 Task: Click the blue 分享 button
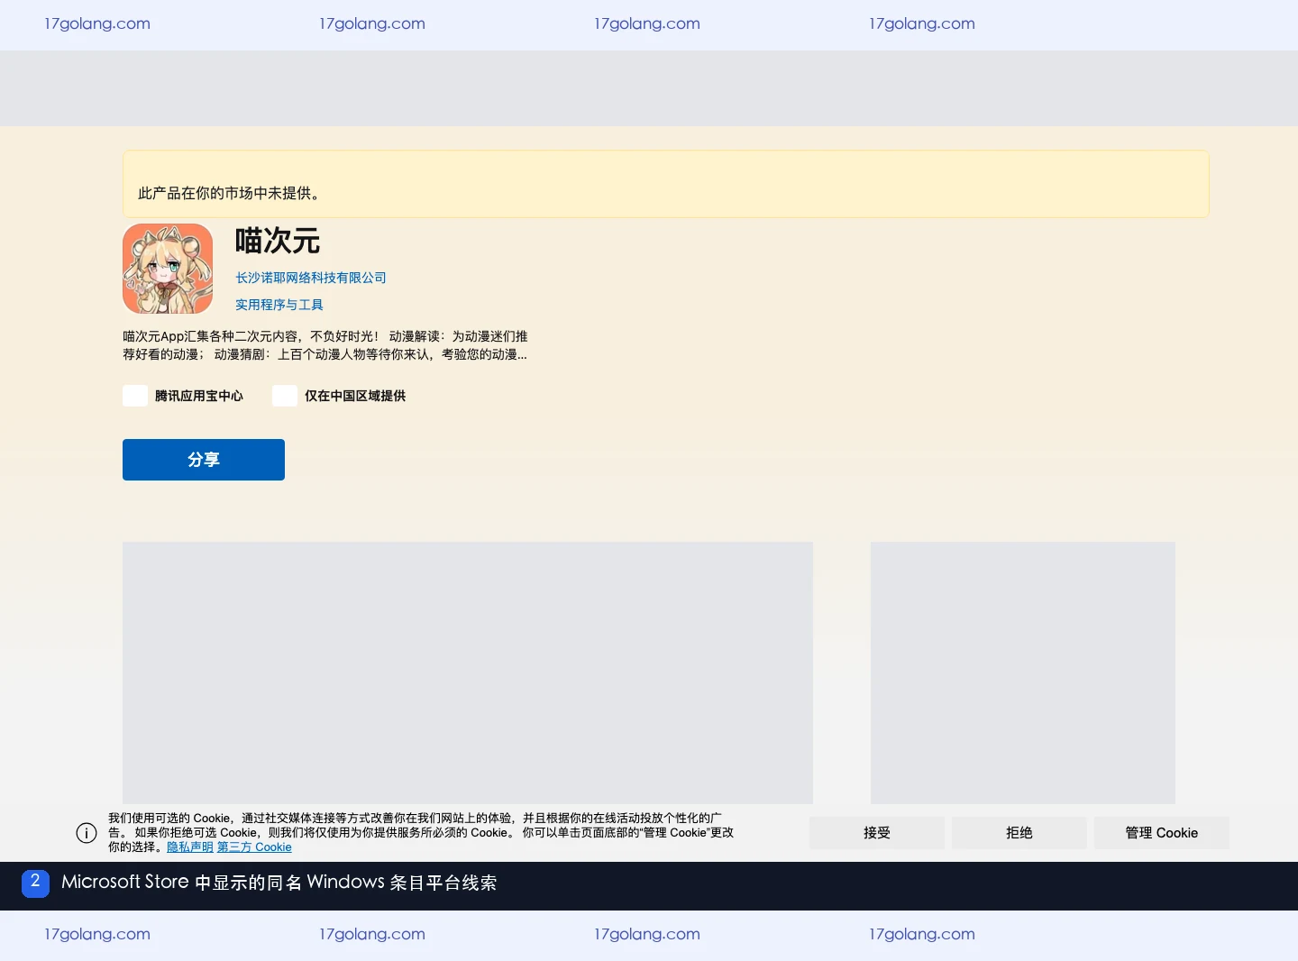204,460
